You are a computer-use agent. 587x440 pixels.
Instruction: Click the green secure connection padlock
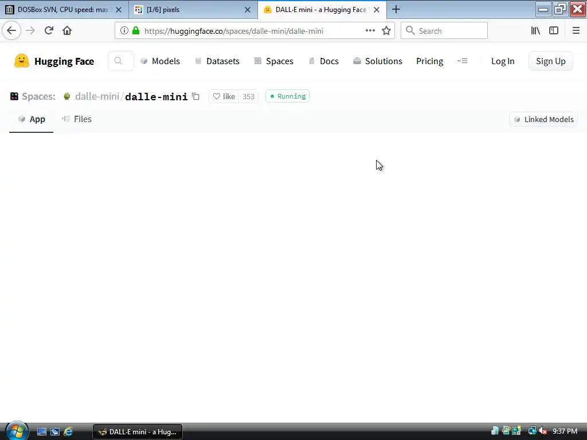[136, 31]
